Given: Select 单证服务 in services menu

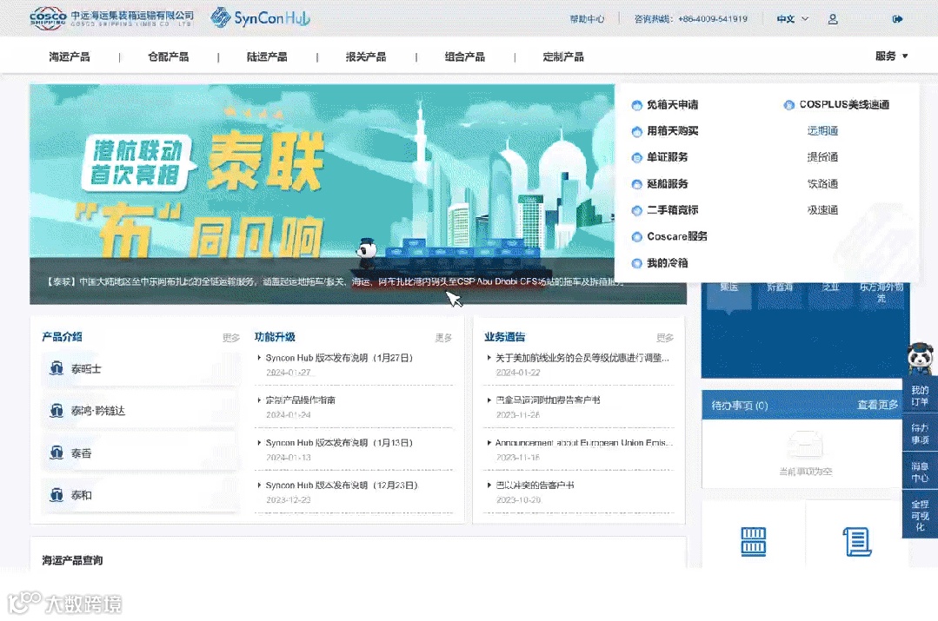Looking at the screenshot, I should (x=667, y=157).
